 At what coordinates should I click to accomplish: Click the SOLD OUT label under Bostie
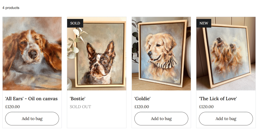click(x=80, y=107)
